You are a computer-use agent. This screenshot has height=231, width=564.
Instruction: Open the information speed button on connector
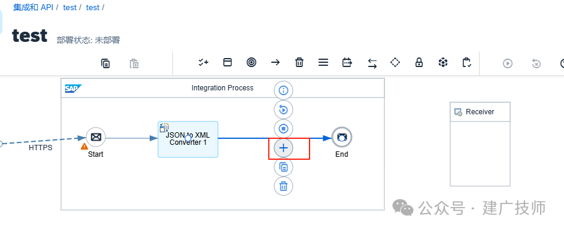283,90
